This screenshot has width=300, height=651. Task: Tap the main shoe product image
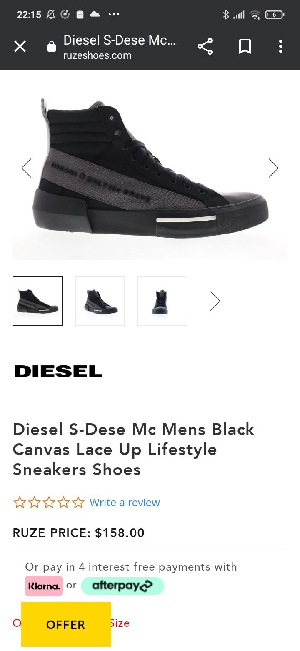click(150, 169)
